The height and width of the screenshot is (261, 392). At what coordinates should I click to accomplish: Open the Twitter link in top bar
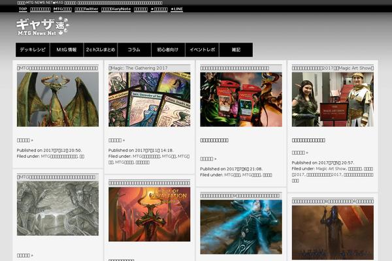click(x=86, y=9)
